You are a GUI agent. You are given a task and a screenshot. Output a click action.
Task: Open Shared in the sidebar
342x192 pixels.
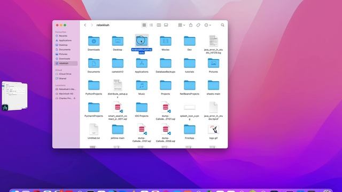coord(66,78)
